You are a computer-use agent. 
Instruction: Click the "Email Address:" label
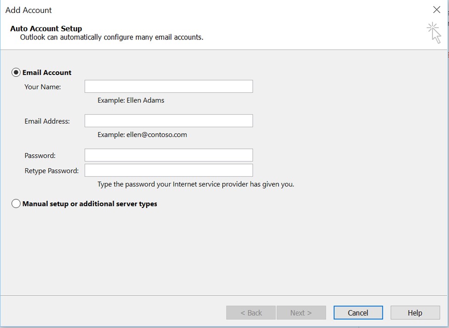(x=47, y=121)
